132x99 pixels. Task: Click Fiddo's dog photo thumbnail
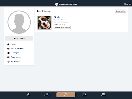coord(44,23)
